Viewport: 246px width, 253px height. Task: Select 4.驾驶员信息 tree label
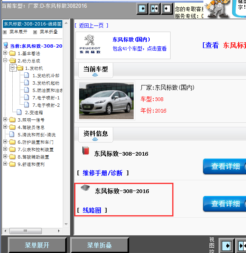coord(31,127)
